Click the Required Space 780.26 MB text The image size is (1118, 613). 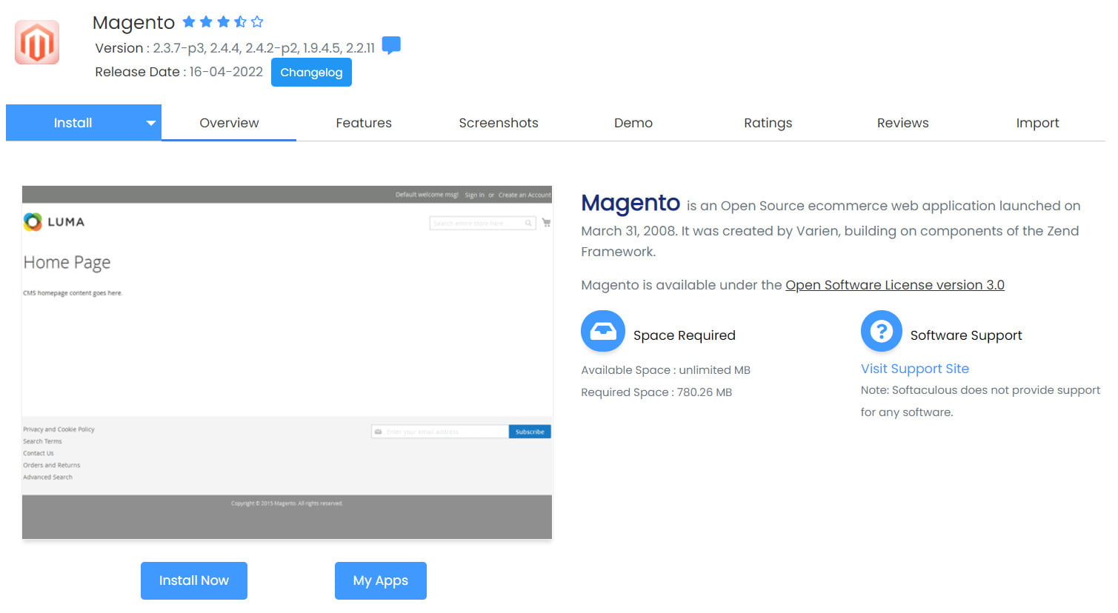pos(656,392)
